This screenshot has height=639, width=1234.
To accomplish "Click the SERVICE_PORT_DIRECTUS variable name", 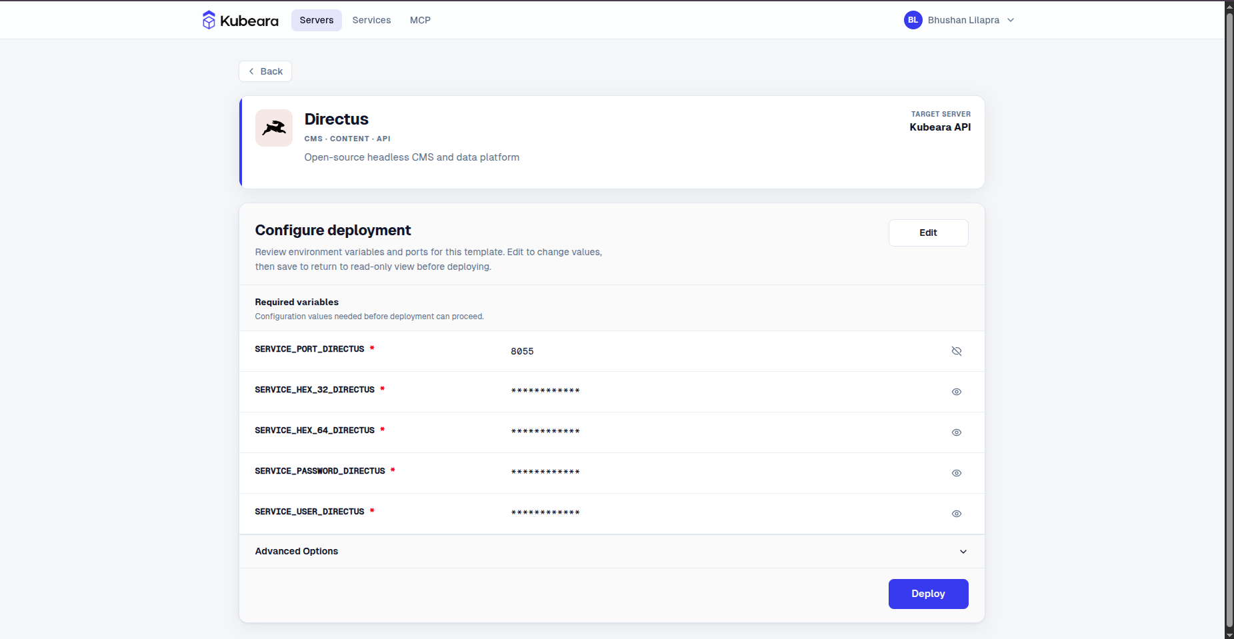I will tap(309, 349).
